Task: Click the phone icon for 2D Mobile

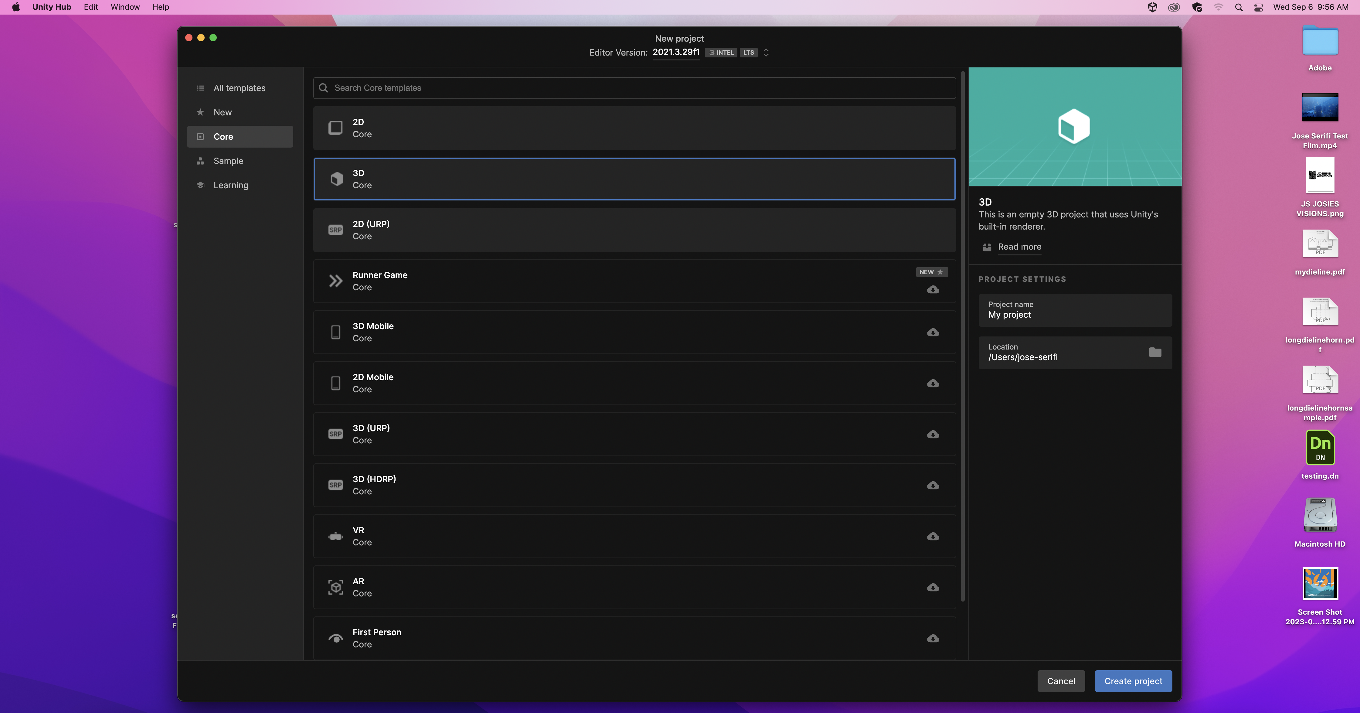Action: click(335, 384)
